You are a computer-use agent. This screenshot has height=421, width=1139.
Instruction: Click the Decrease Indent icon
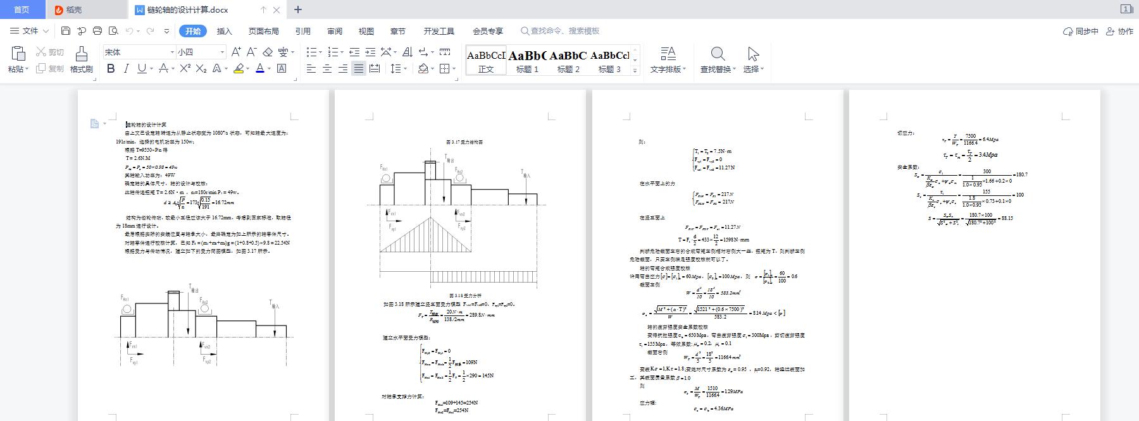click(354, 52)
